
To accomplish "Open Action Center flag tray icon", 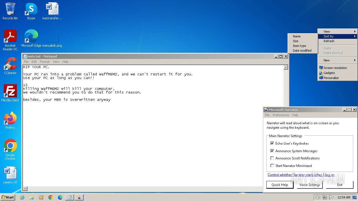I will [x=331, y=197].
